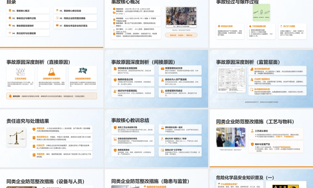313x188 pixels.
Task: Click the icon next to 伤亡扩大原因
Action: pos(281,26)
